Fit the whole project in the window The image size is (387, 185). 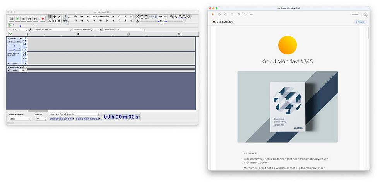pos(184,17)
